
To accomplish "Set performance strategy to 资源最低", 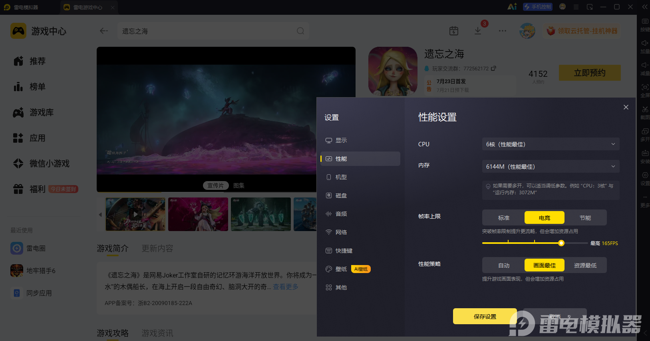I will pyautogui.click(x=585, y=265).
